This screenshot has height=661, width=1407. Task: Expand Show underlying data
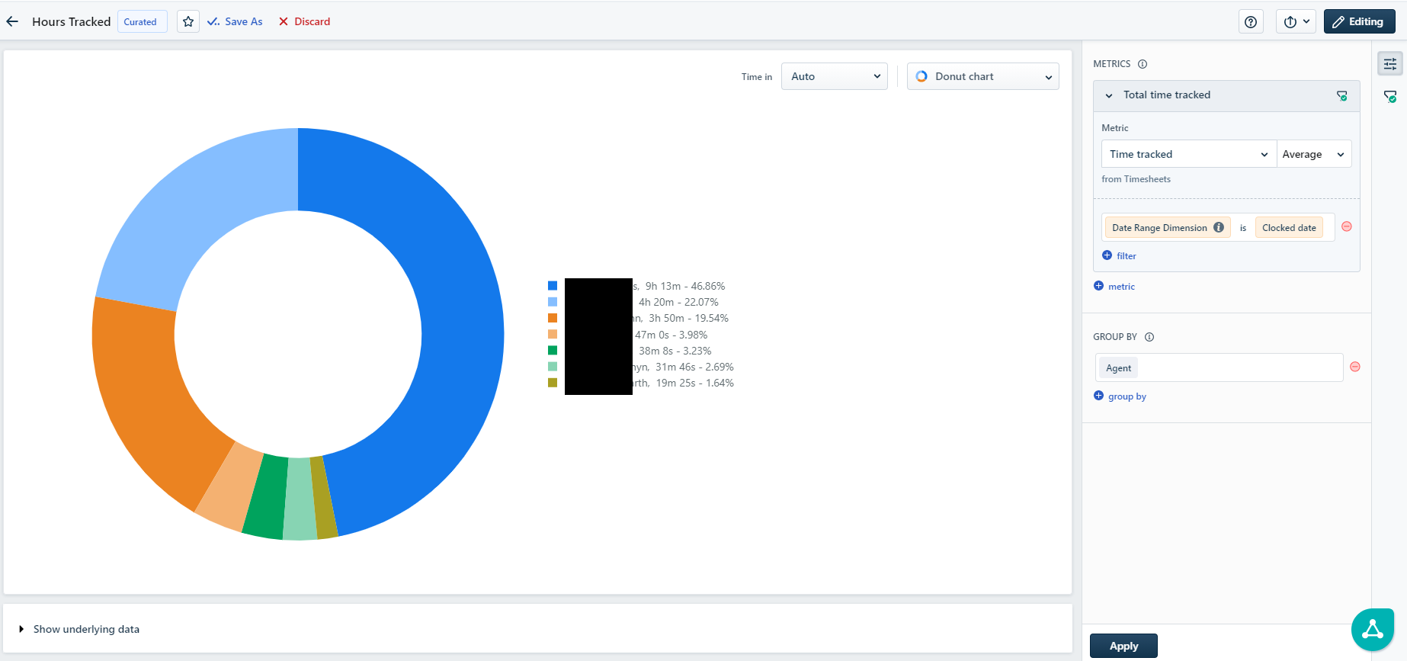point(79,629)
